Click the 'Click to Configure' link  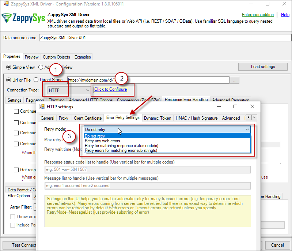click(110, 89)
